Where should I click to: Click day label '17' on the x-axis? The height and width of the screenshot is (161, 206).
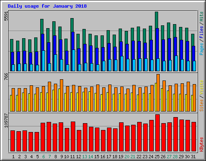(x=109, y=157)
